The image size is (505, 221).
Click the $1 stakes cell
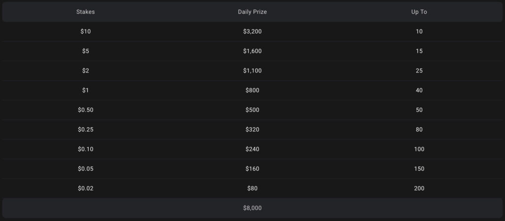point(85,90)
